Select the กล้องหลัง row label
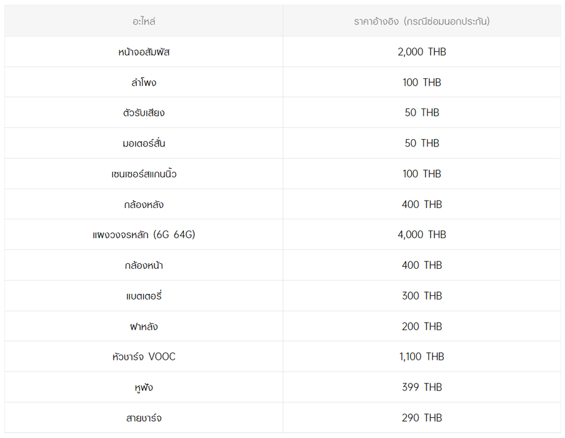565x438 pixels. pyautogui.click(x=144, y=204)
